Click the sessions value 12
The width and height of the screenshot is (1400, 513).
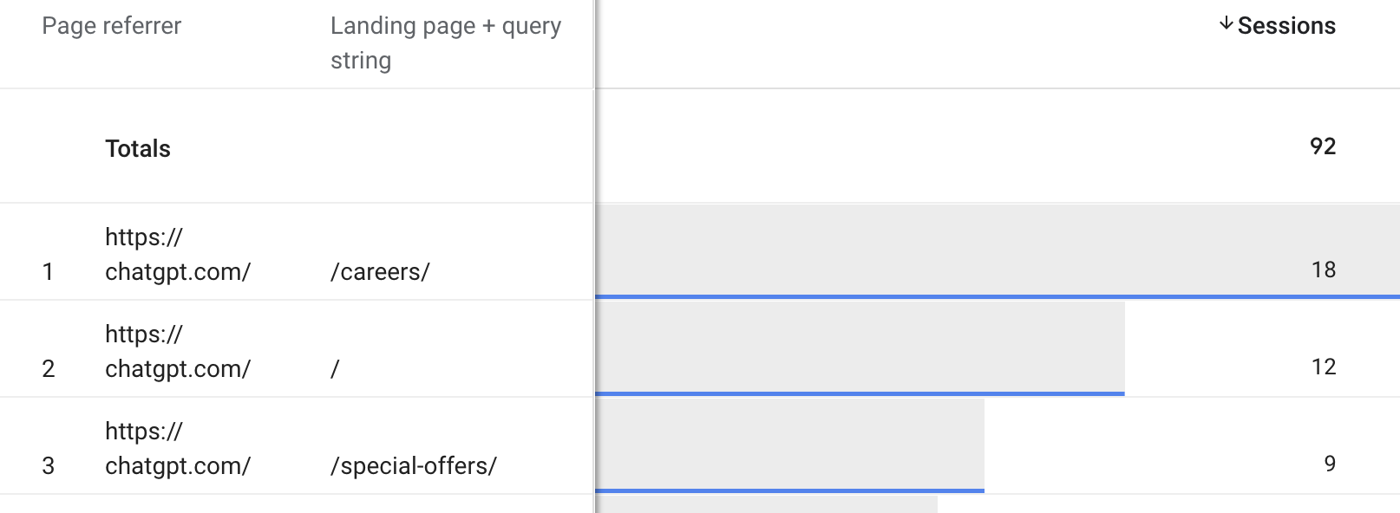coord(1324,367)
